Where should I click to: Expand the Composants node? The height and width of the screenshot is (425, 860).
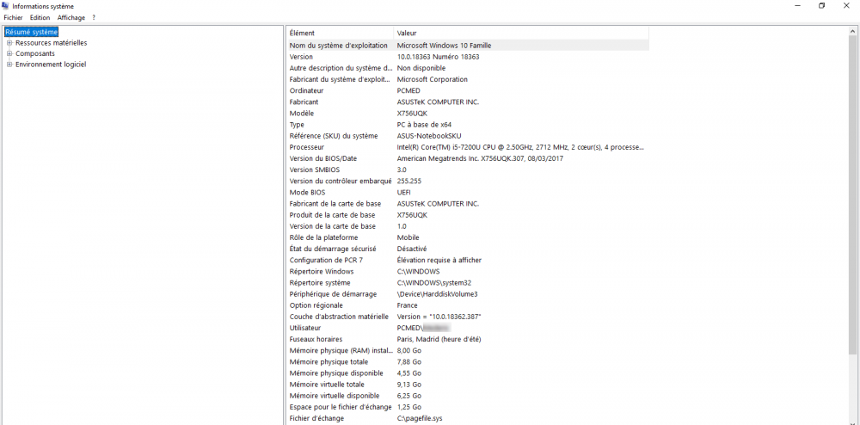[9, 53]
